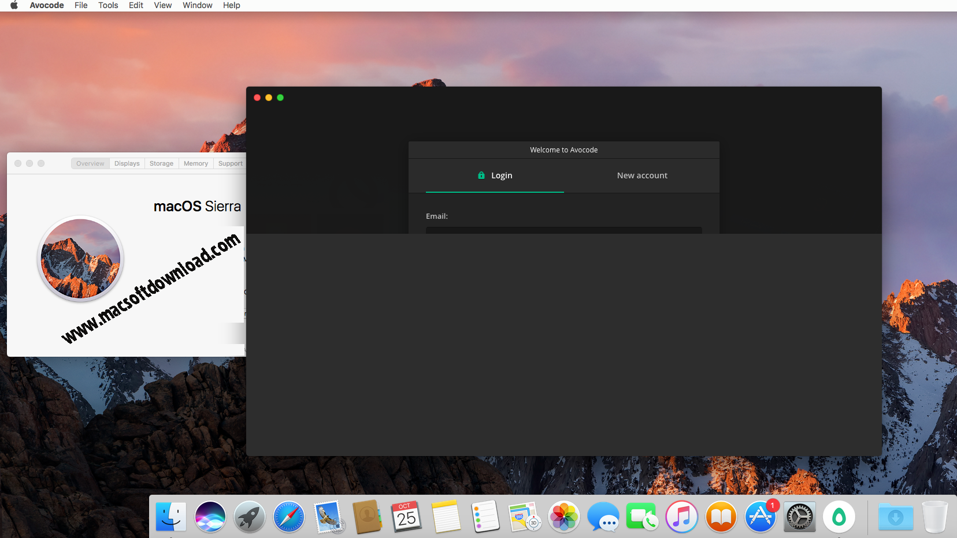This screenshot has height=538, width=957.
Task: Open Avocode droplet icon in dock
Action: click(x=839, y=517)
